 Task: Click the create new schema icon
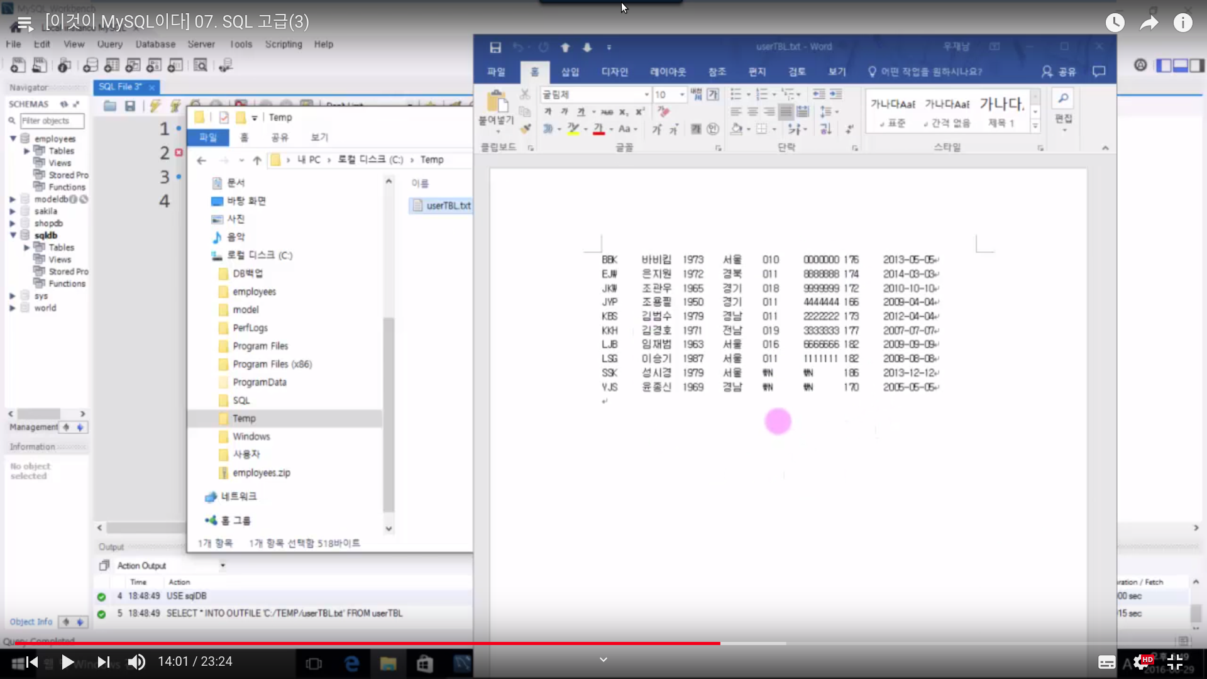coord(91,65)
